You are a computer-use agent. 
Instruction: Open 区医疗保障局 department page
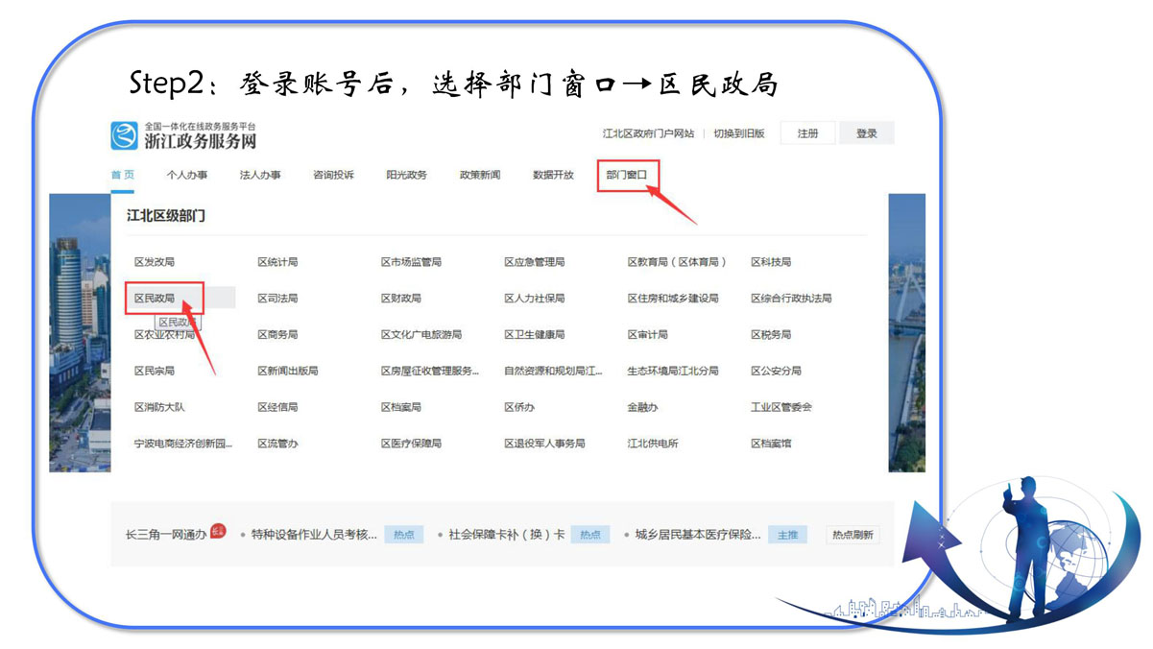coord(411,444)
